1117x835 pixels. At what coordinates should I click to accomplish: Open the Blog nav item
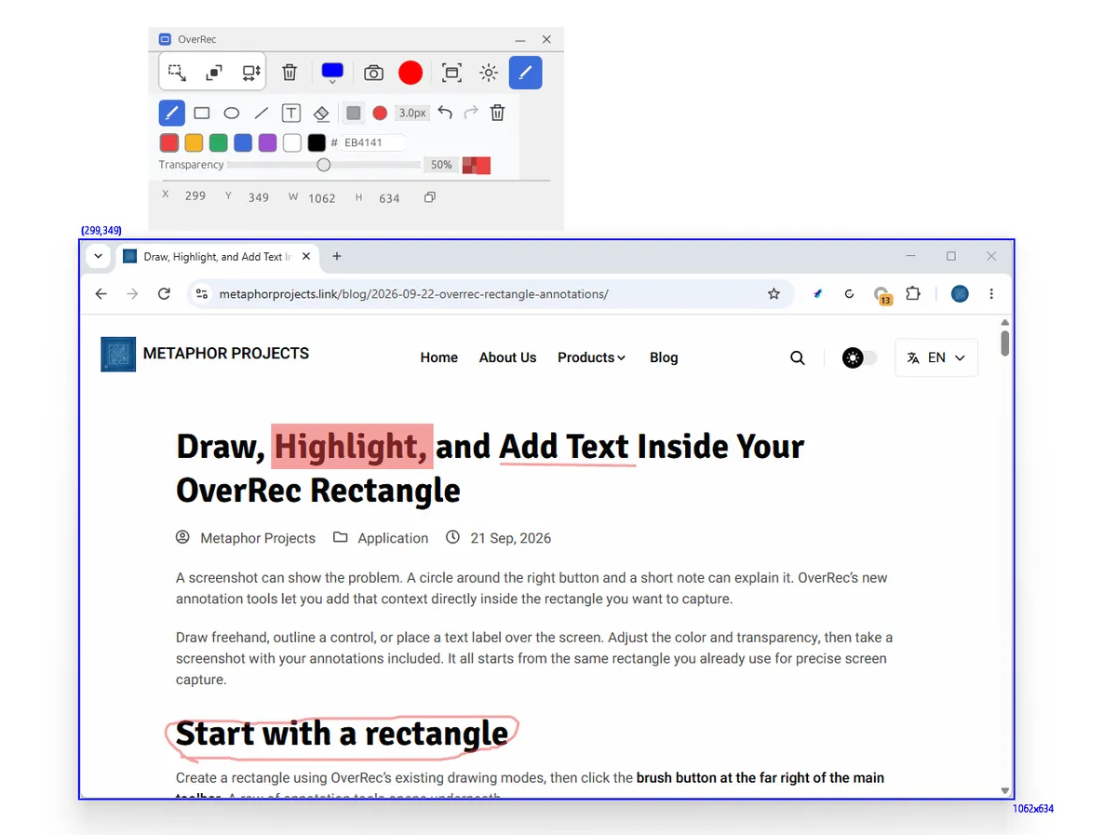coord(664,357)
